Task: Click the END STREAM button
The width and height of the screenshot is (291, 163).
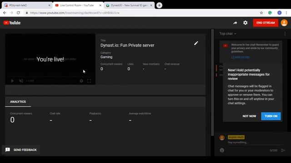Action: click(x=266, y=23)
